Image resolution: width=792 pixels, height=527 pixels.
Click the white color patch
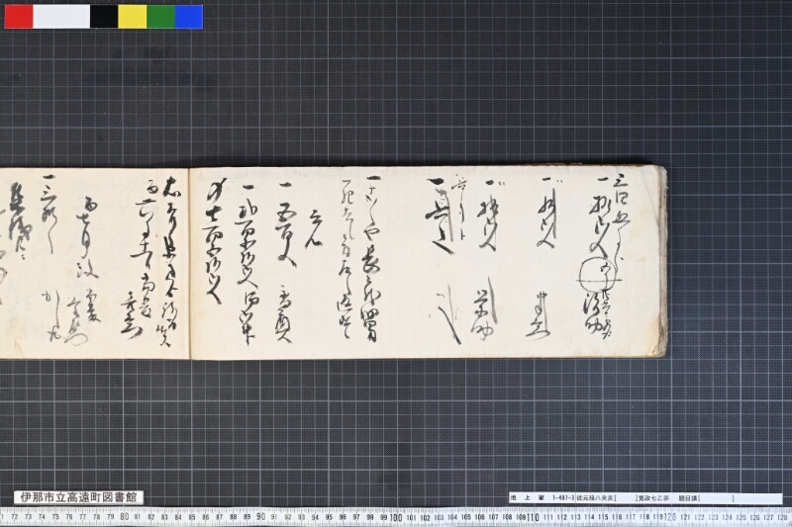click(x=61, y=16)
